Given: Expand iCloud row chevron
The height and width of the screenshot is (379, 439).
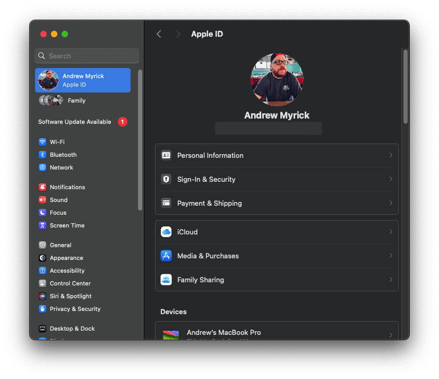Looking at the screenshot, I should click(x=391, y=232).
